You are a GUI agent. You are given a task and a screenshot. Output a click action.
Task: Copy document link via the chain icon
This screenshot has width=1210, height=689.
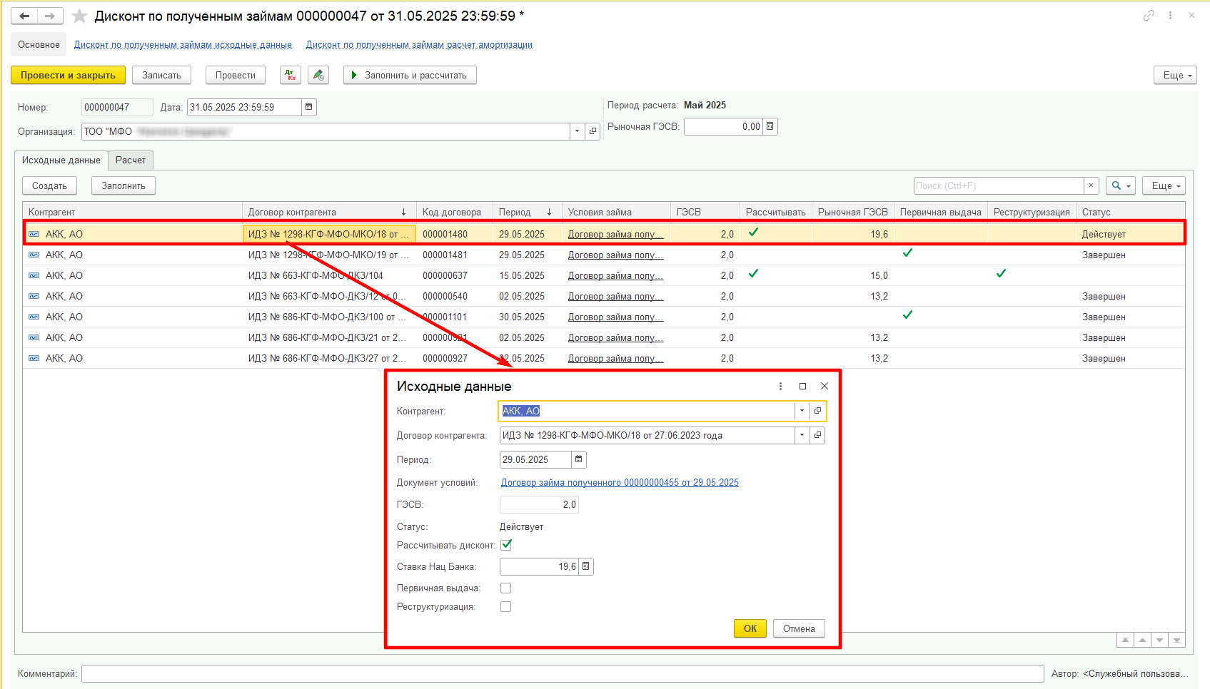point(1149,15)
